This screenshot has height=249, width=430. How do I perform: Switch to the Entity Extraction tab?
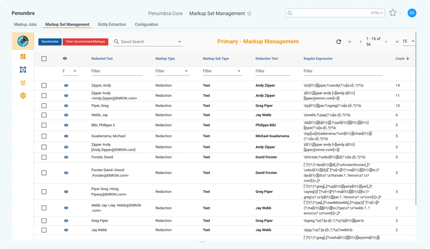pos(112,24)
